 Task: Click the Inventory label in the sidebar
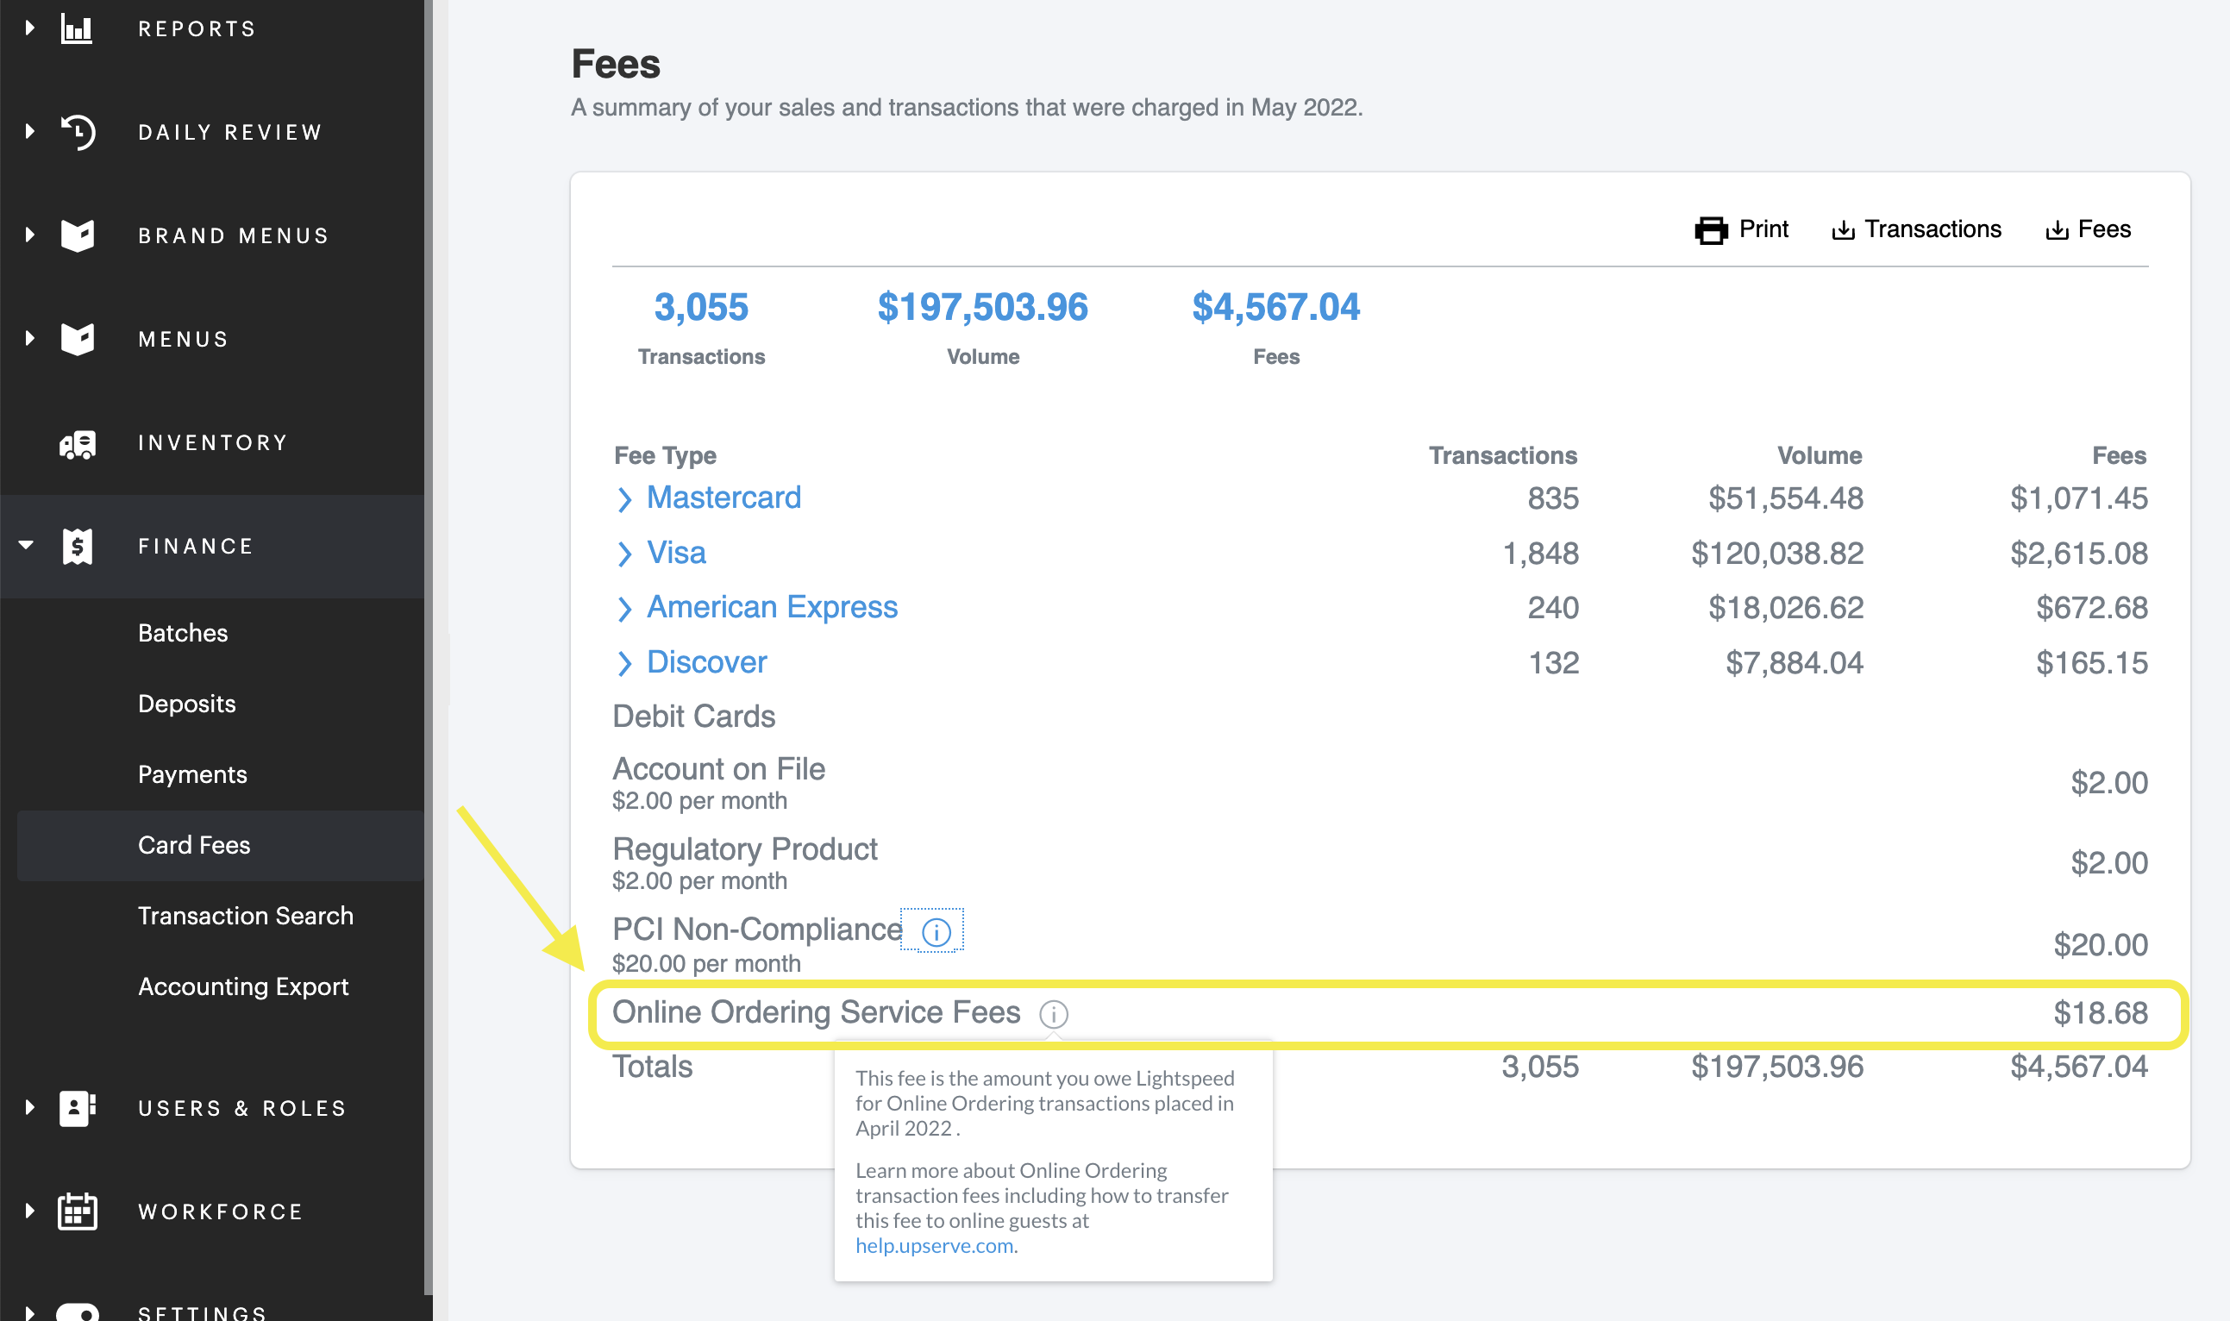(x=213, y=442)
